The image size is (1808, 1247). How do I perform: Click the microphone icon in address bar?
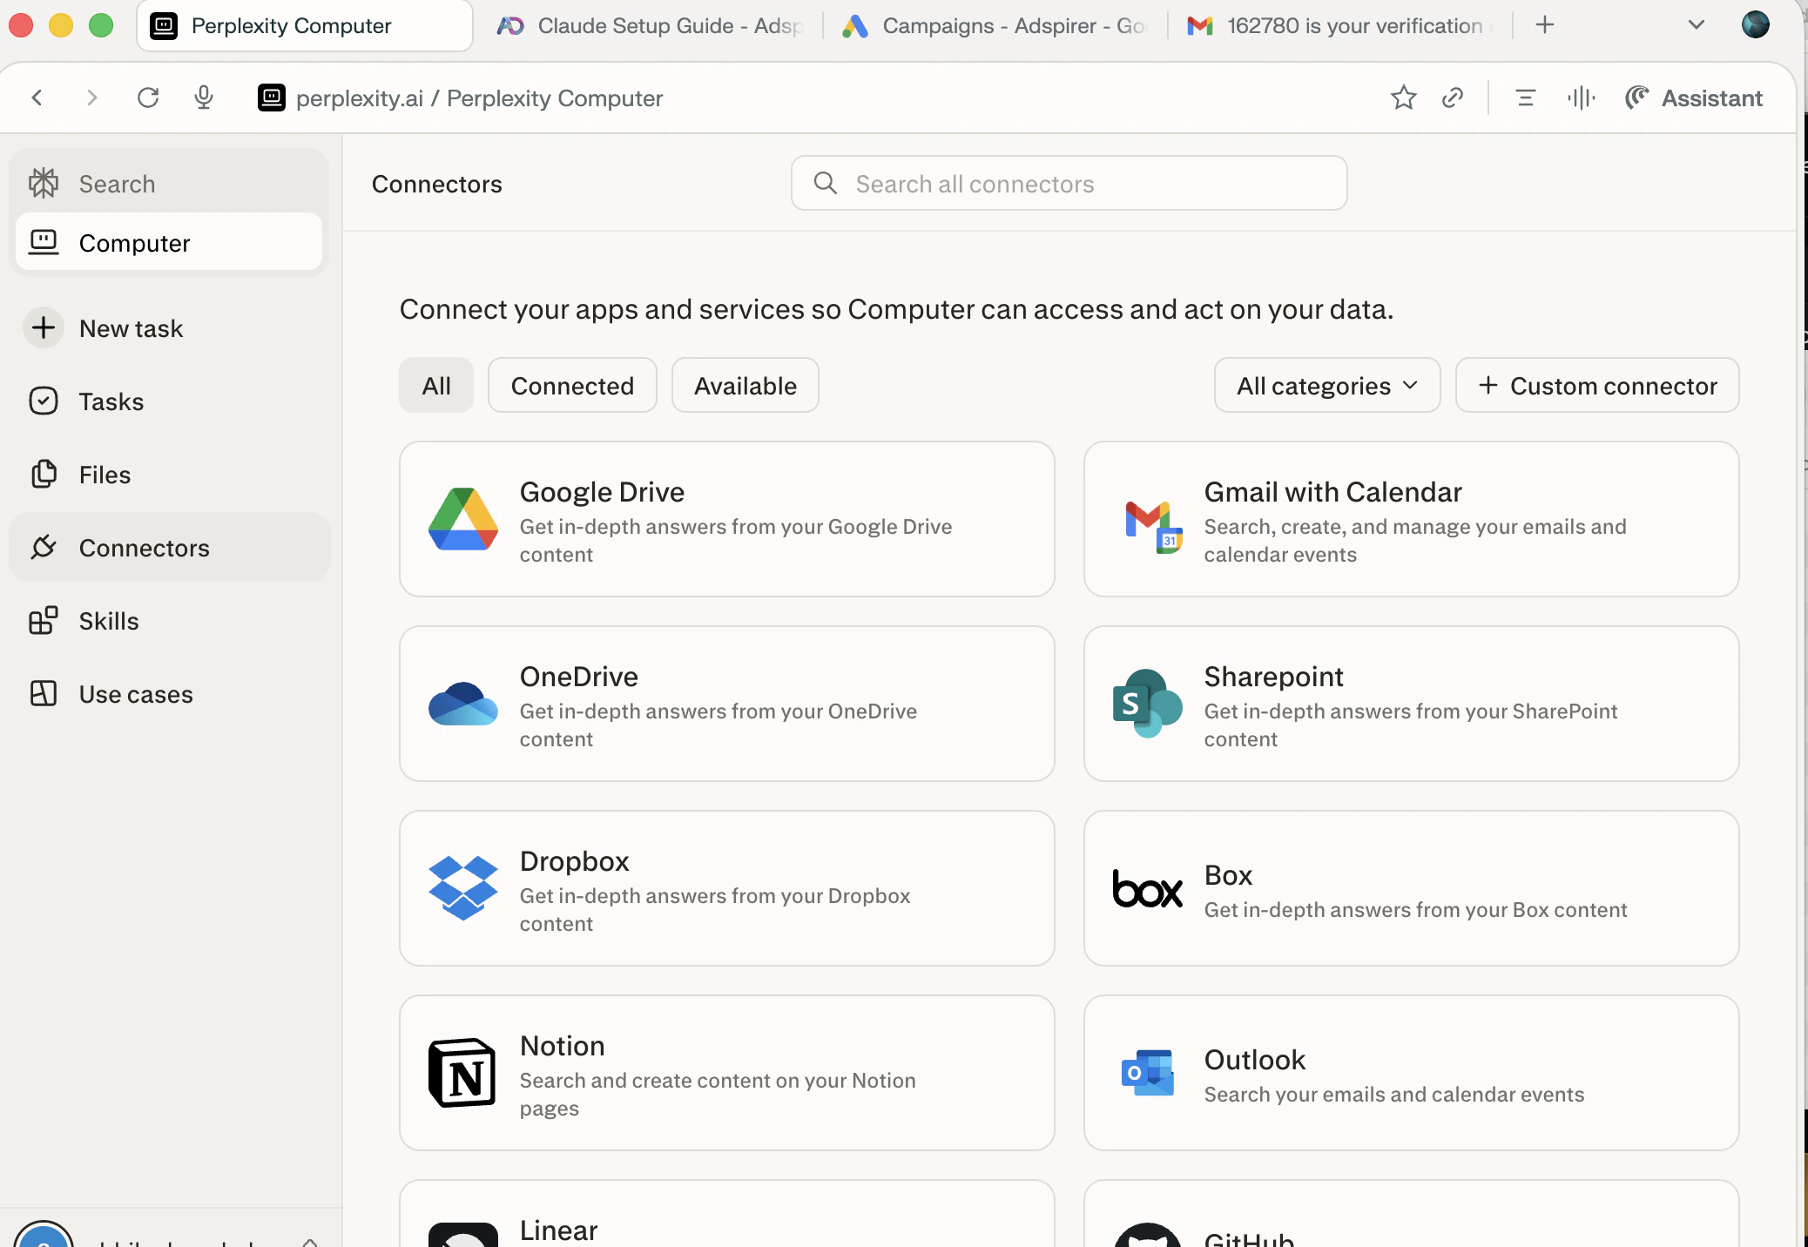pos(203,98)
